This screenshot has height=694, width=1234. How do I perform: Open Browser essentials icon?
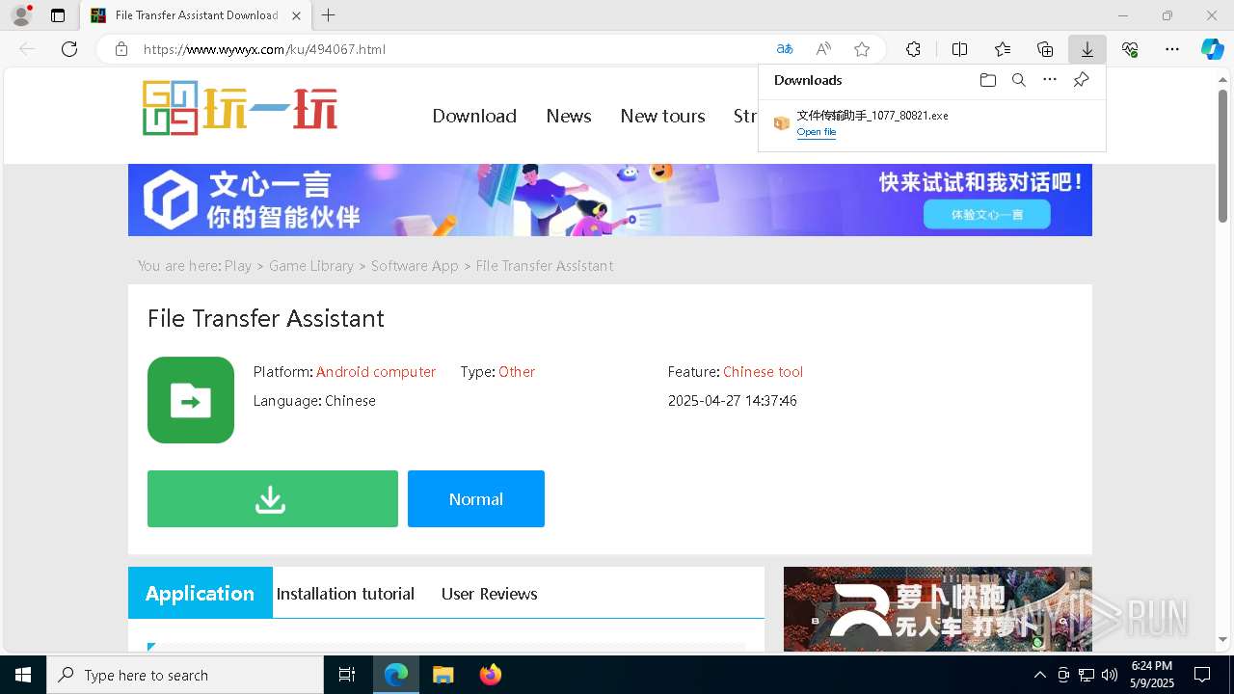coord(1130,49)
